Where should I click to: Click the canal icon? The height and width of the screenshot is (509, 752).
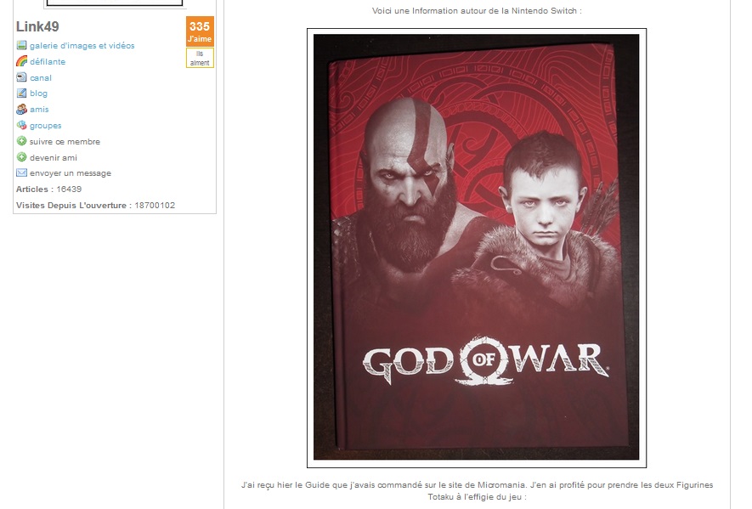[x=21, y=77]
